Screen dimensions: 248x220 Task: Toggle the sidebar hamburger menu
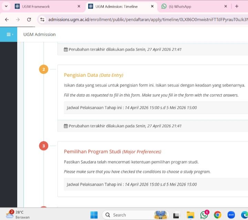tap(9, 34)
